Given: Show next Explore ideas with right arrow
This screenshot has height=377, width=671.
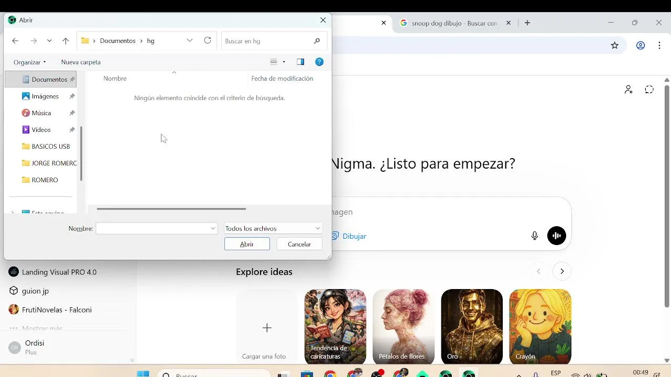Looking at the screenshot, I should click(562, 271).
